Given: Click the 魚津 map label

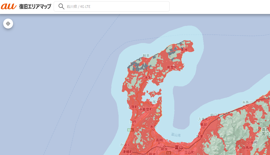Looking at the screenshot, I should [200, 136].
